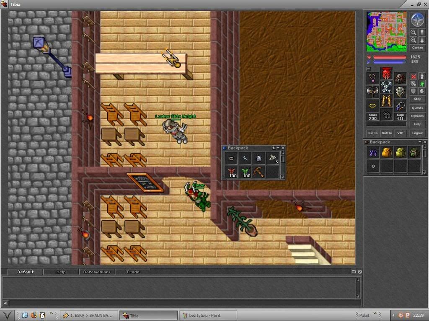Image resolution: width=429 pixels, height=321 pixels.
Task: Enable stand while fighting mode
Action: click(x=421, y=76)
